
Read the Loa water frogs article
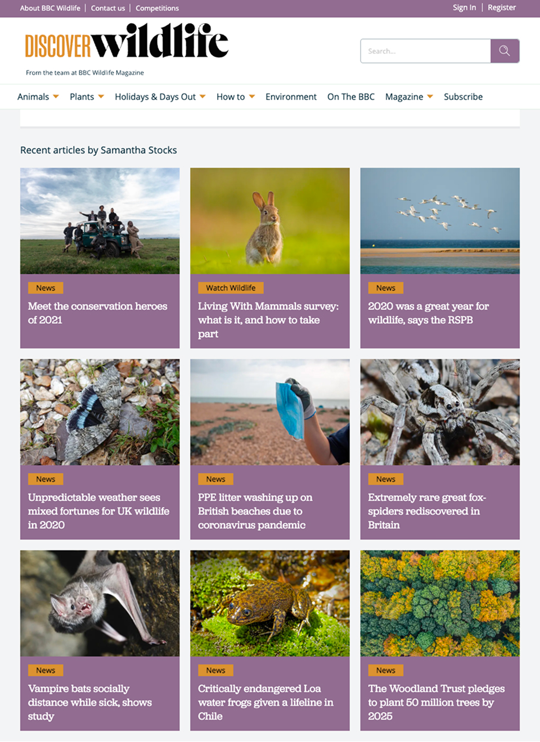click(265, 702)
